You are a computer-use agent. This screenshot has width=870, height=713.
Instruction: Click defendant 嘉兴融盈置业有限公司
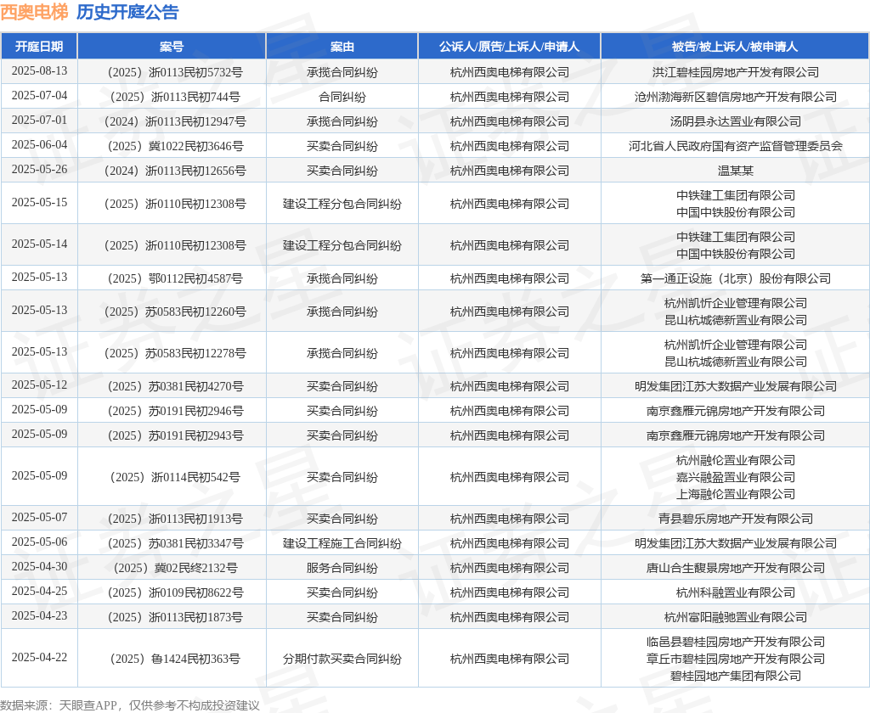[735, 477]
